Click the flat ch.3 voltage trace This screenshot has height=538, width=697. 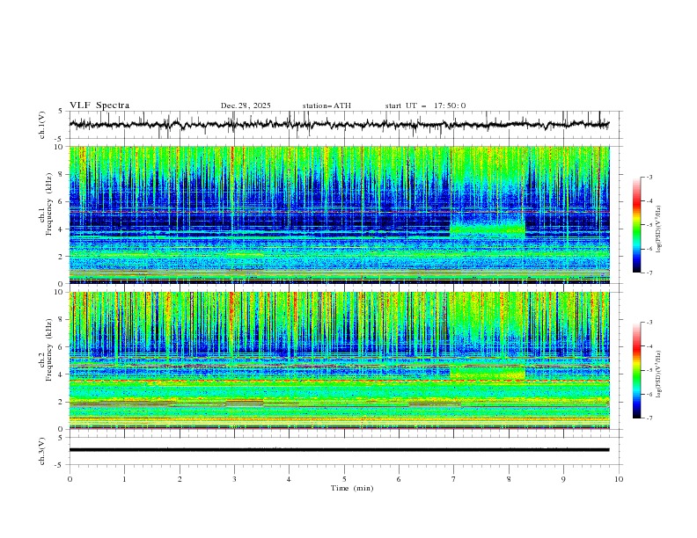click(x=339, y=450)
